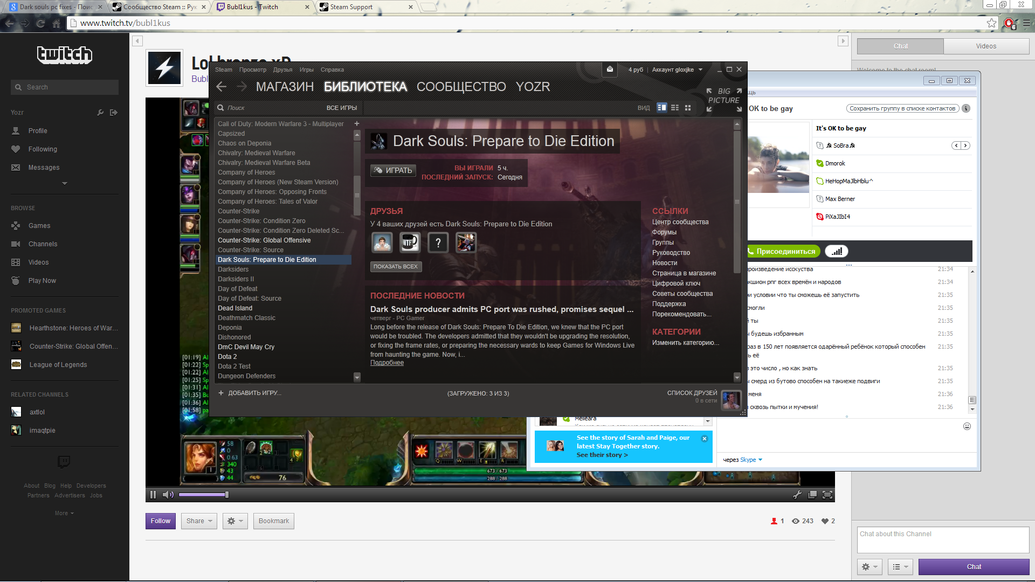Screen dimensions: 1035x582
Task: Open Skype emoticon picker
Action: (967, 426)
